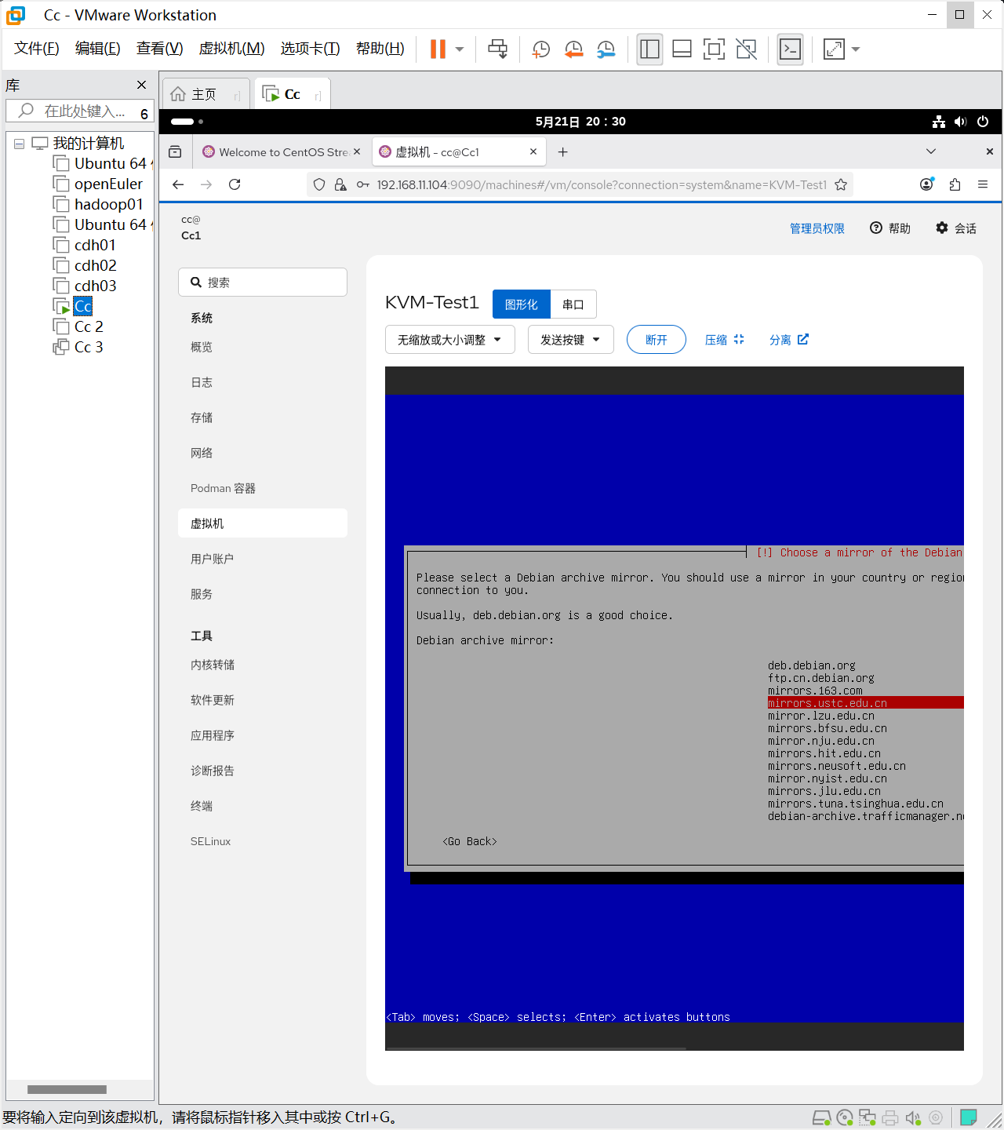This screenshot has width=1004, height=1130.
Task: Open the snapshot manager wrench-clock icon
Action: point(606,49)
